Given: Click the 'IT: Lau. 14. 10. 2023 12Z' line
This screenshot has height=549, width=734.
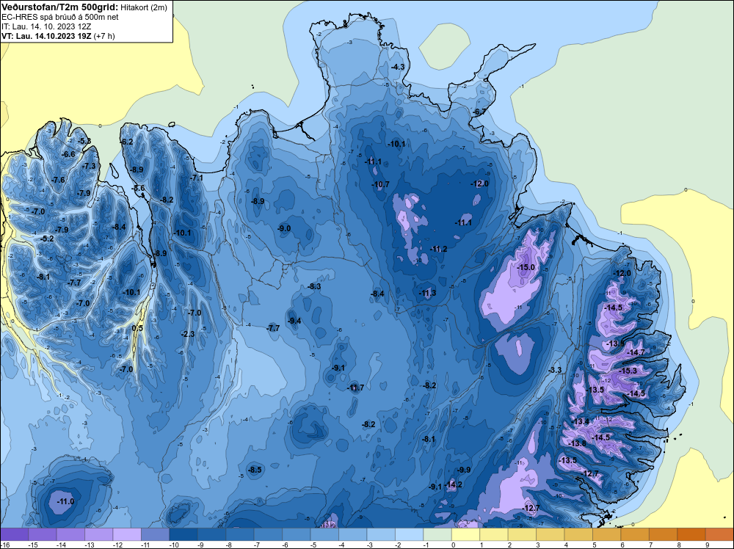Looking at the screenshot, I should point(45,26).
